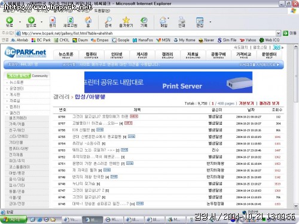299x224 pixels.
Task: Click the Windows Start button
Action: click(x=13, y=219)
